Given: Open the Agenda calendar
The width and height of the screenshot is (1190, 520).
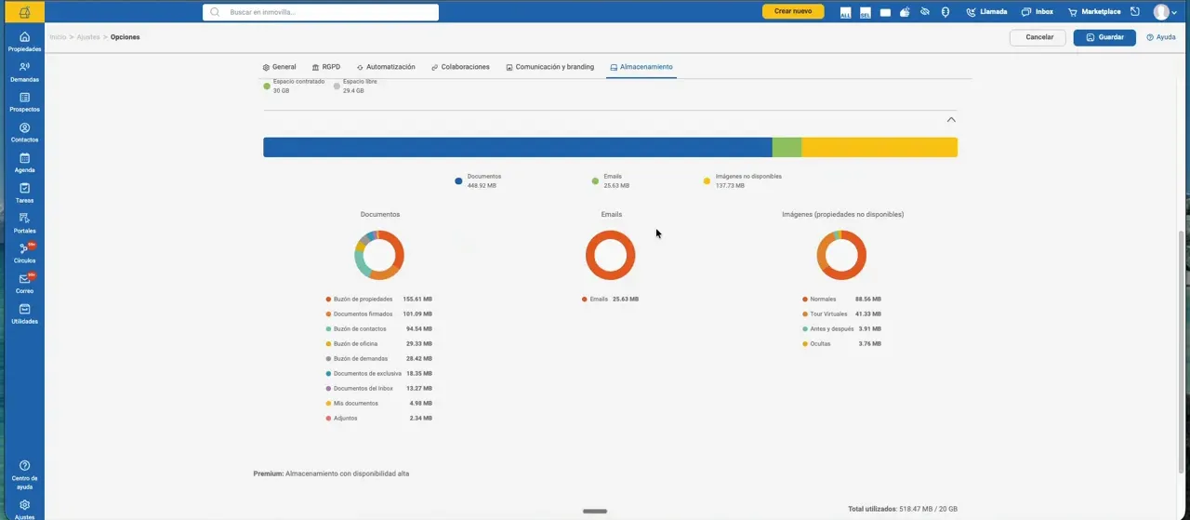Looking at the screenshot, I should (x=24, y=163).
